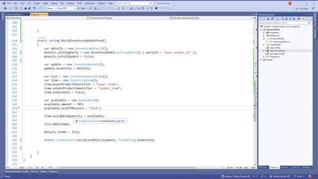
Task: Expand the OrderModel folder
Action: coord(264,45)
